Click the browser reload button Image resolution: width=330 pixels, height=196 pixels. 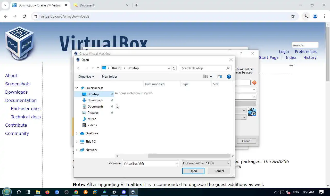[x=24, y=16]
